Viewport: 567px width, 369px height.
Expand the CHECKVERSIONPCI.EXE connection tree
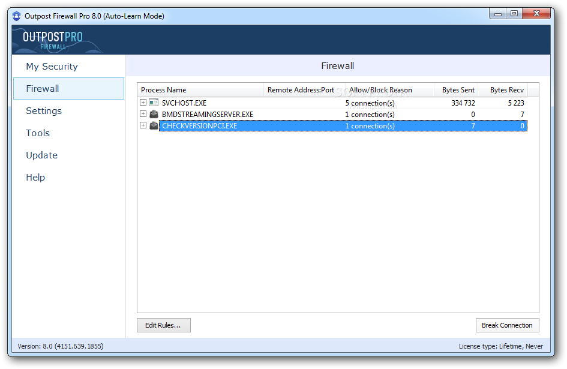click(142, 125)
